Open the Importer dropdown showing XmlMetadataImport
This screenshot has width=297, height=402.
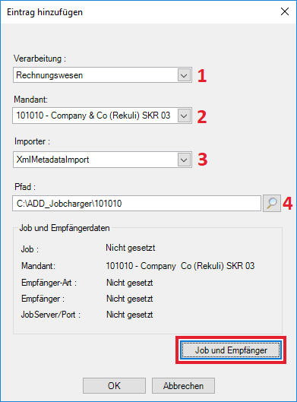103,160
